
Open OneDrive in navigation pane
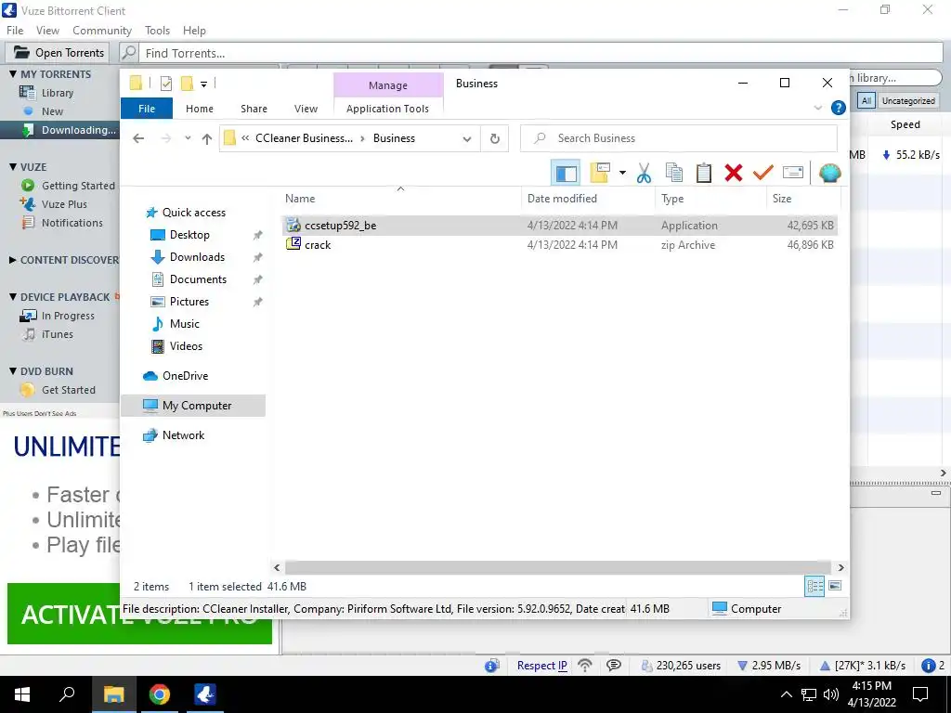(x=185, y=376)
